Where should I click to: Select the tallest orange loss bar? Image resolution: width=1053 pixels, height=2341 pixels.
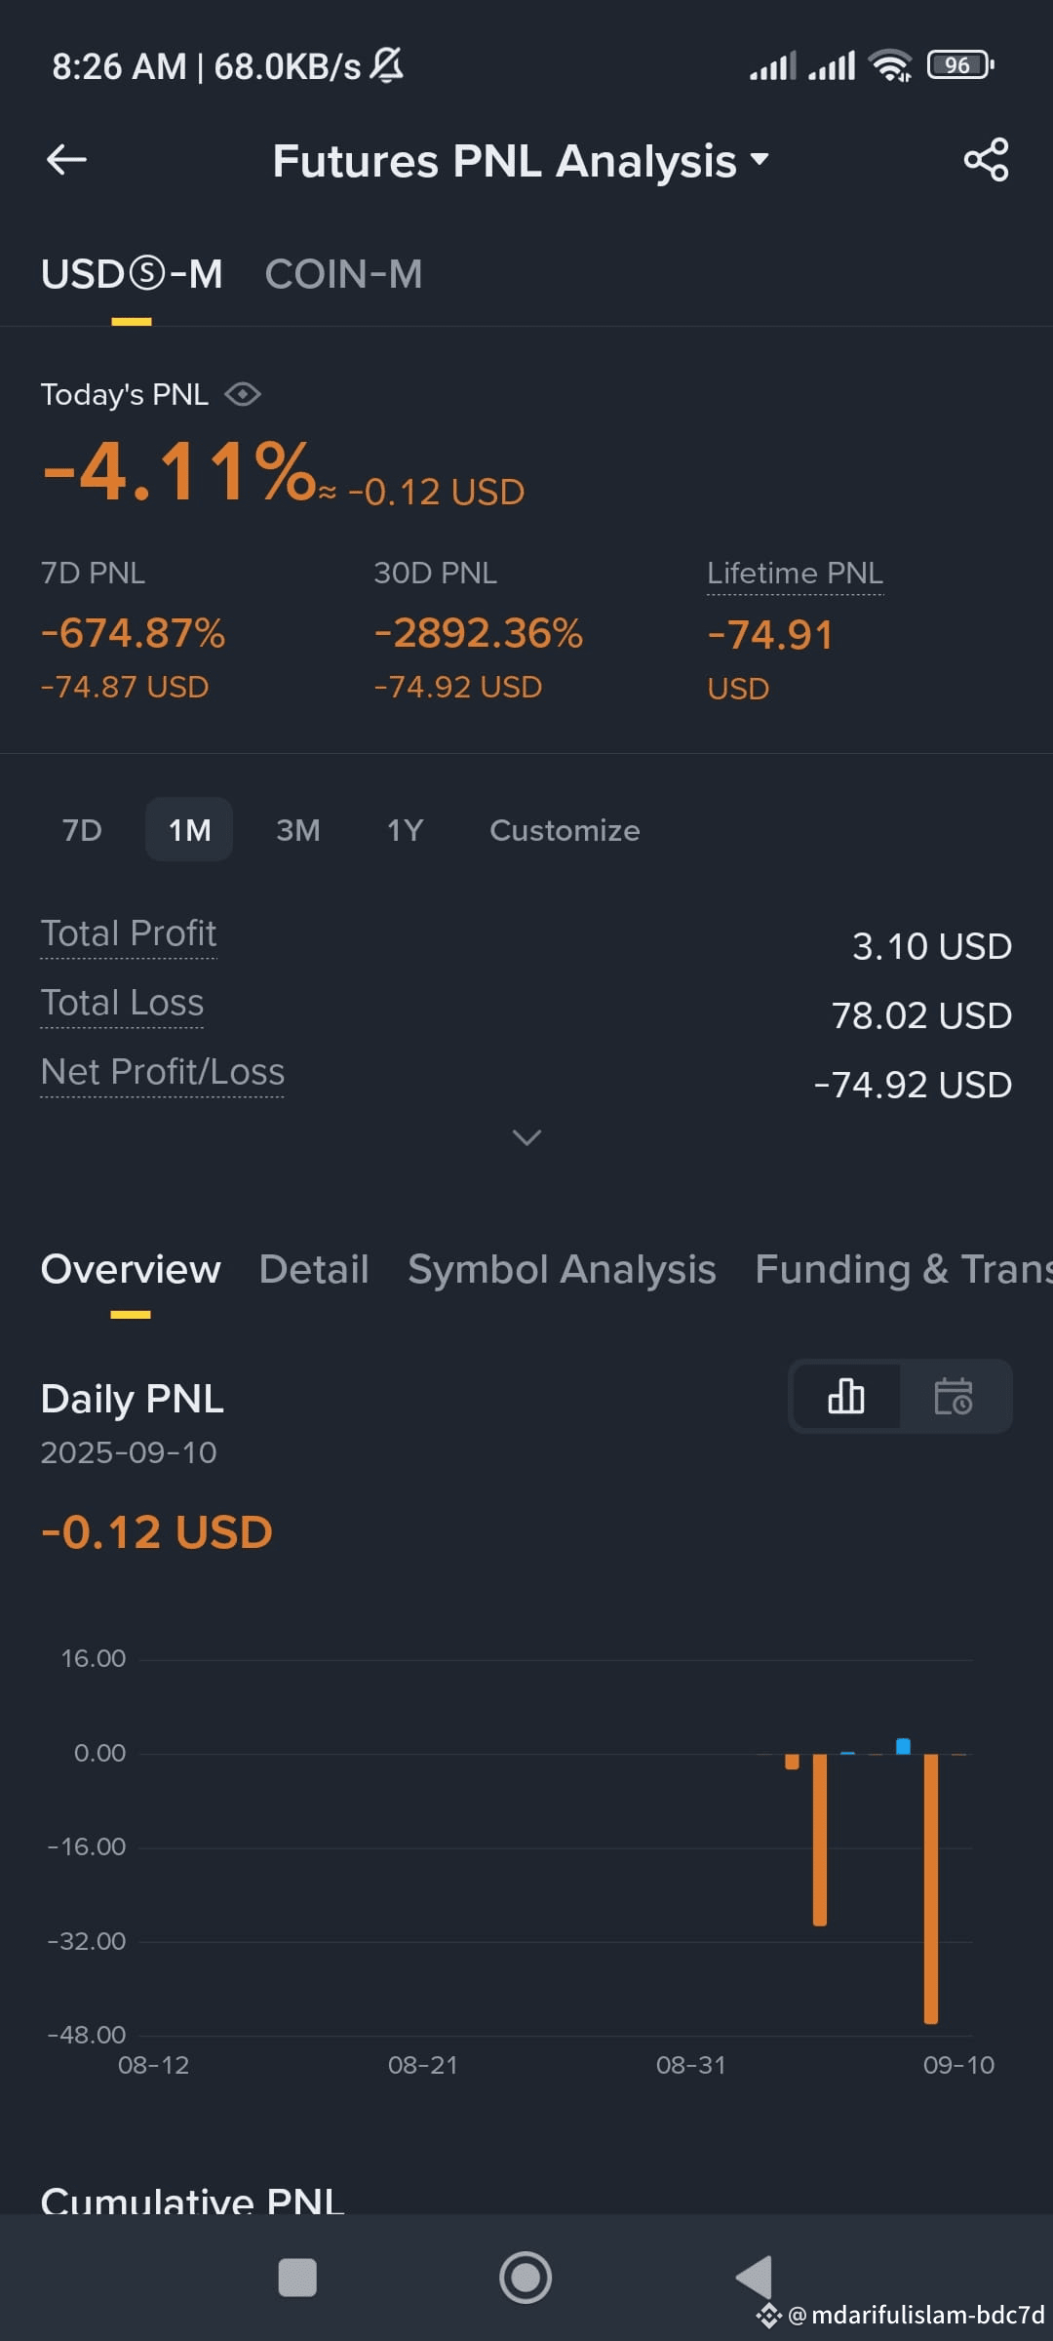[931, 1887]
